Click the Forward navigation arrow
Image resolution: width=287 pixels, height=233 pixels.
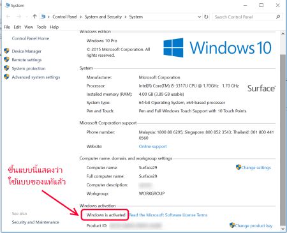pos(18,17)
